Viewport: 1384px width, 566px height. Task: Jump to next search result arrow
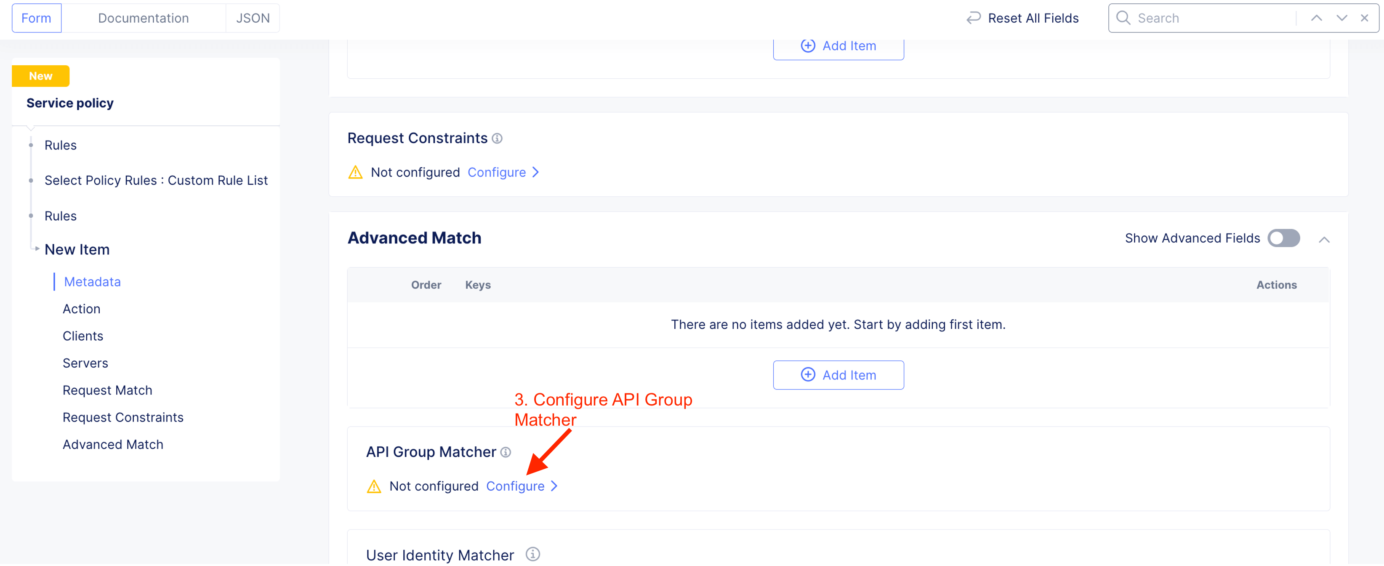1341,18
